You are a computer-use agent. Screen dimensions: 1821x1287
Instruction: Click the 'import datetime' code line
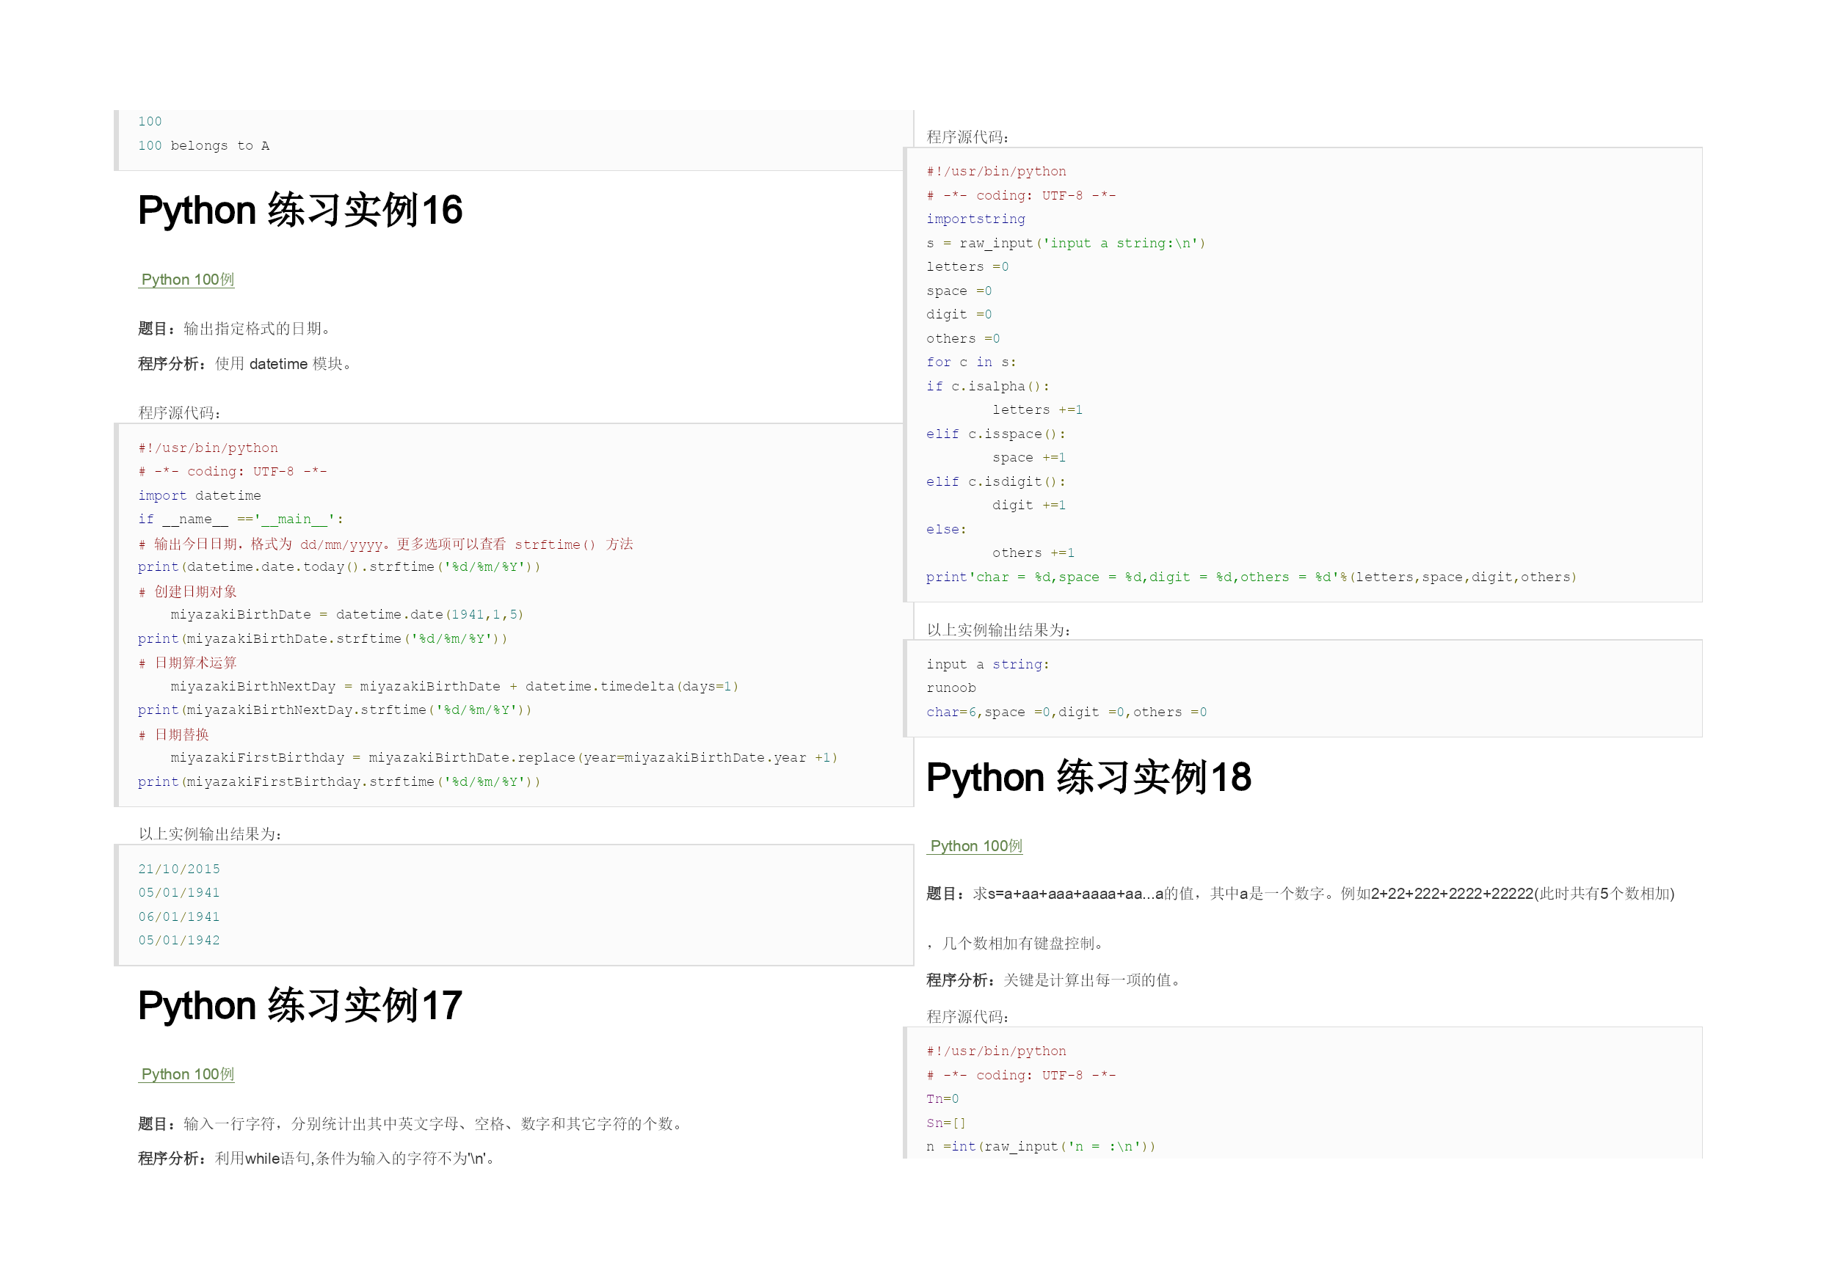(199, 495)
